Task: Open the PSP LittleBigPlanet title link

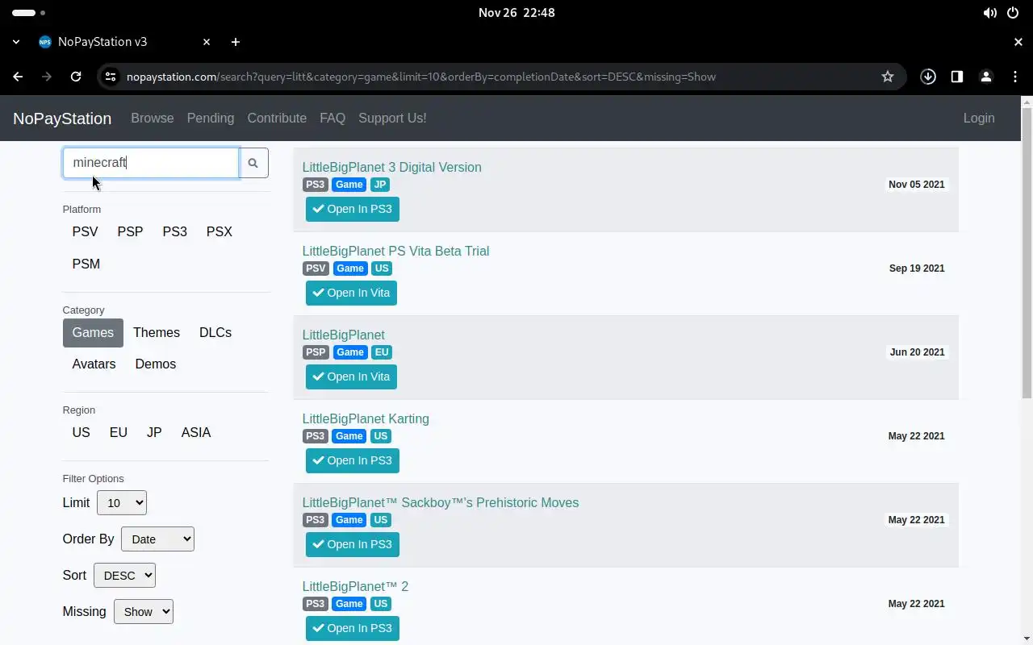Action: 344,335
